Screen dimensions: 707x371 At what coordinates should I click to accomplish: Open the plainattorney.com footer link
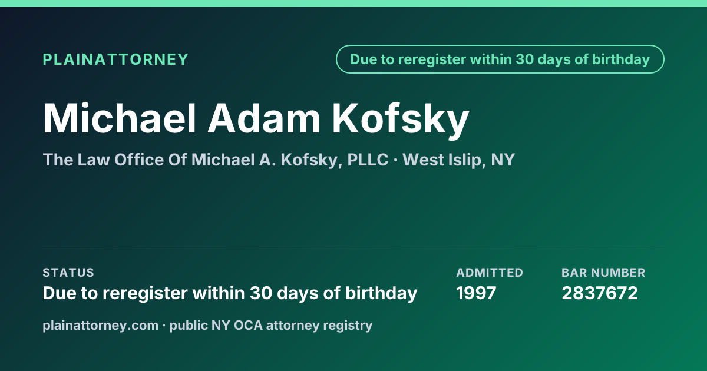[101, 325]
